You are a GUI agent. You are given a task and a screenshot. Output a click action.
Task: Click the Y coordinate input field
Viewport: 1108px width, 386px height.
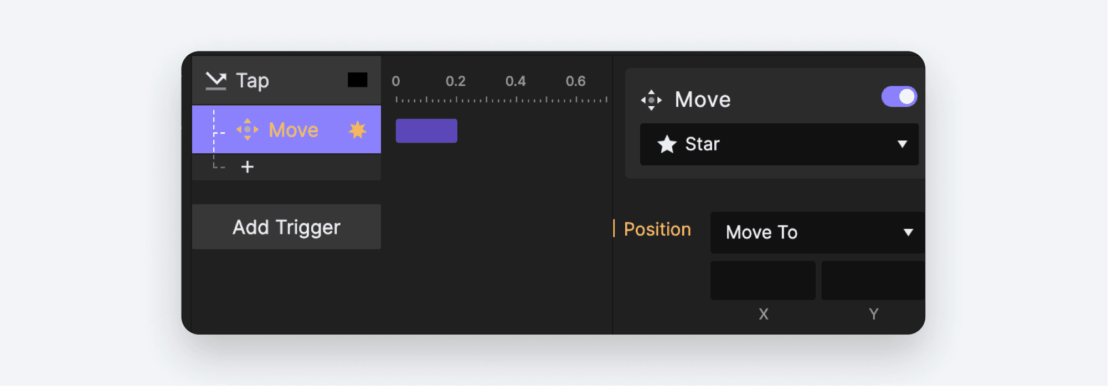873,280
